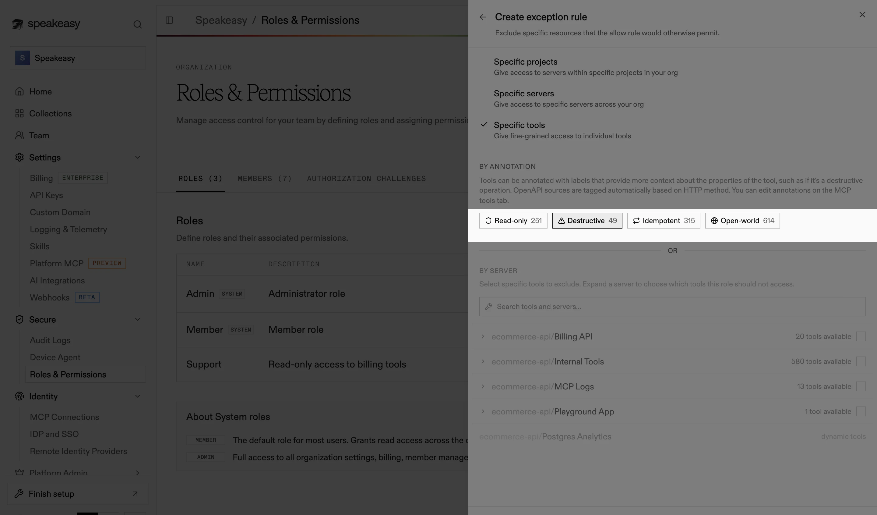Open Logging & Telemetry settings
877x515 pixels.
69,229
